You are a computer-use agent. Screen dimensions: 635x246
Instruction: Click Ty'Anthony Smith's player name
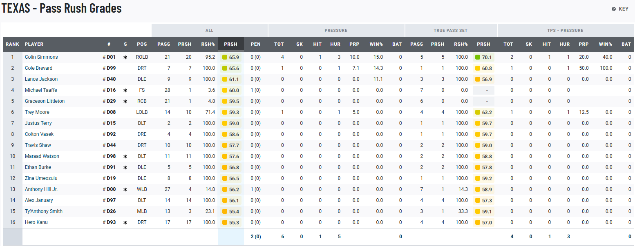[x=43, y=211]
